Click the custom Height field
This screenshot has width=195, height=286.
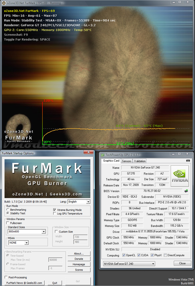[x=80, y=242]
